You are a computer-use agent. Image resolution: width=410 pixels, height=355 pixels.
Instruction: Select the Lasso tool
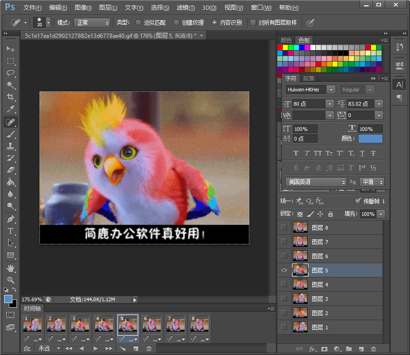(11, 73)
